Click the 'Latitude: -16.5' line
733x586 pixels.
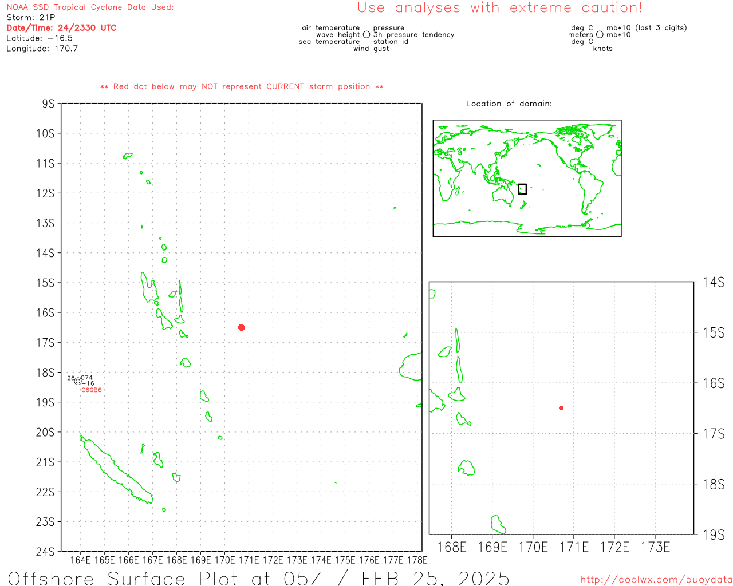(40, 38)
